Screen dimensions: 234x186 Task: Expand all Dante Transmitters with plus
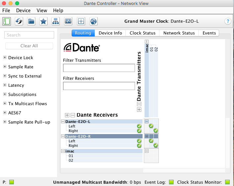[x=139, y=110]
